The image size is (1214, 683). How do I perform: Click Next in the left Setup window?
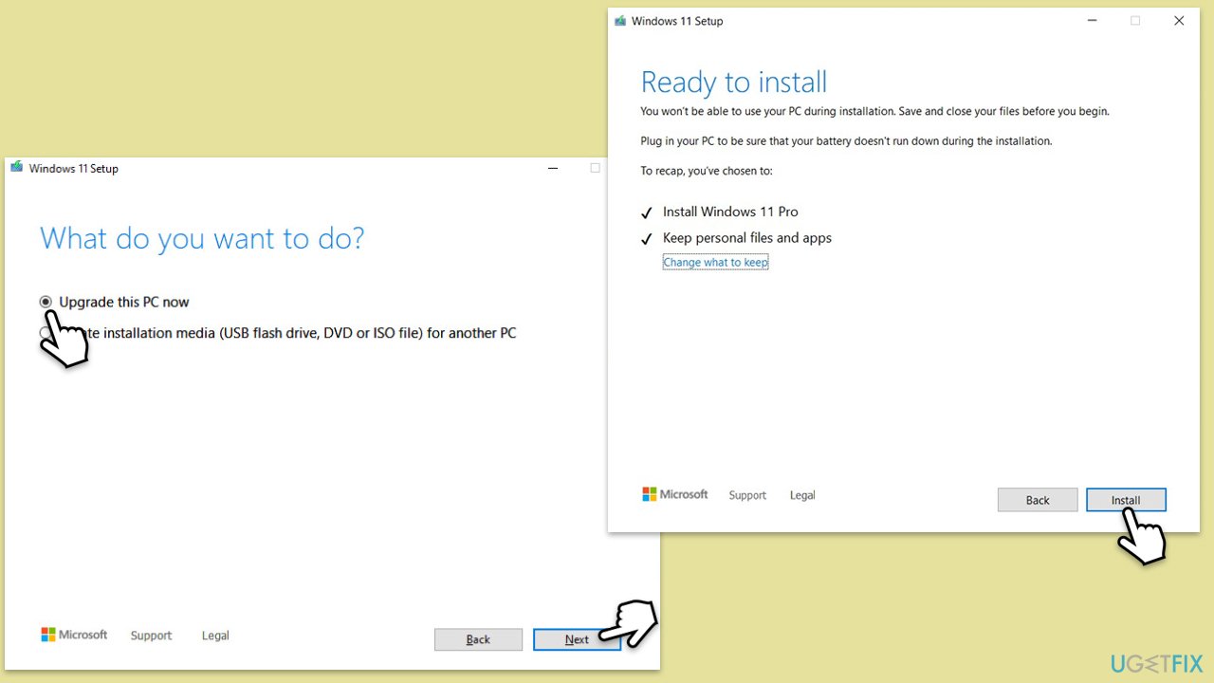(577, 639)
